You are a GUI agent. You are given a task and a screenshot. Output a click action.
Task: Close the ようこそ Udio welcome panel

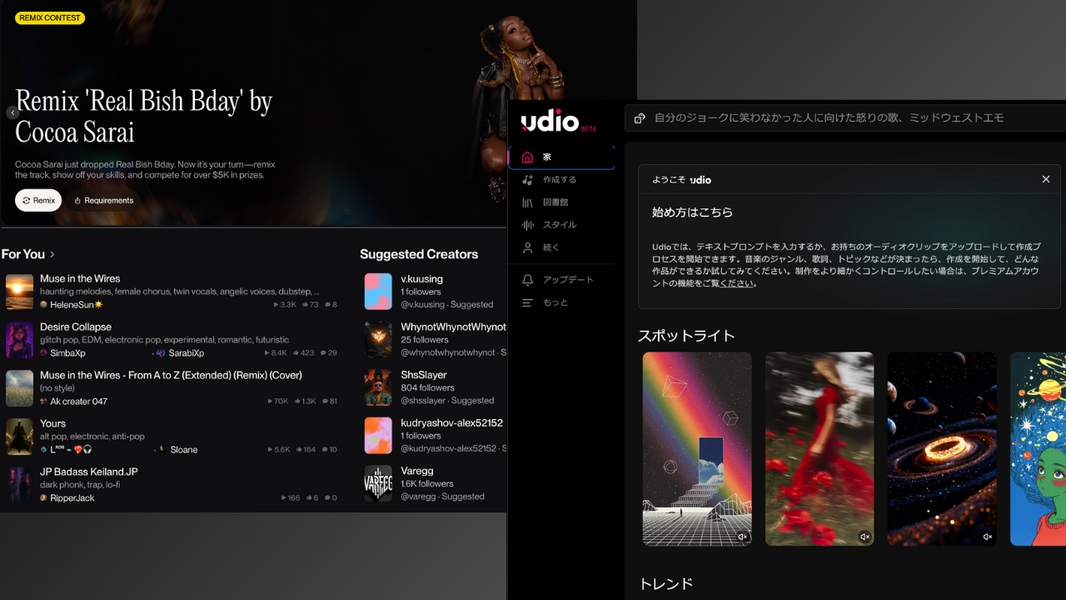click(1046, 179)
